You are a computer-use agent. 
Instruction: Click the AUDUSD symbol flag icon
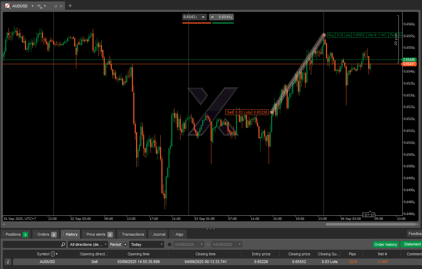coord(7,6)
